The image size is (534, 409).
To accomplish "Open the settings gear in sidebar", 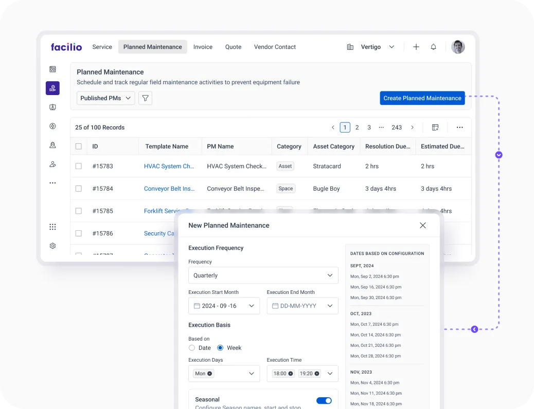I will point(52,246).
